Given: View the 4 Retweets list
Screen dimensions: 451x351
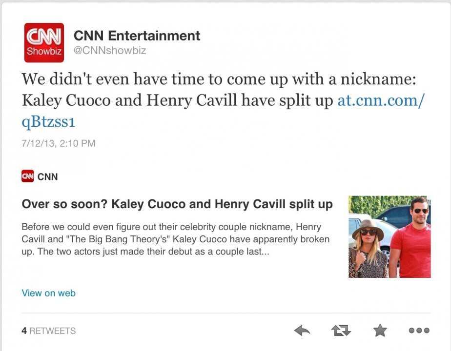Looking at the screenshot, I should [x=49, y=331].
